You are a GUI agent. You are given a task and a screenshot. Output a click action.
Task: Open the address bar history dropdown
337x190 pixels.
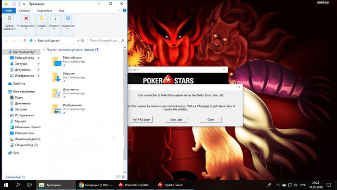pos(78,41)
